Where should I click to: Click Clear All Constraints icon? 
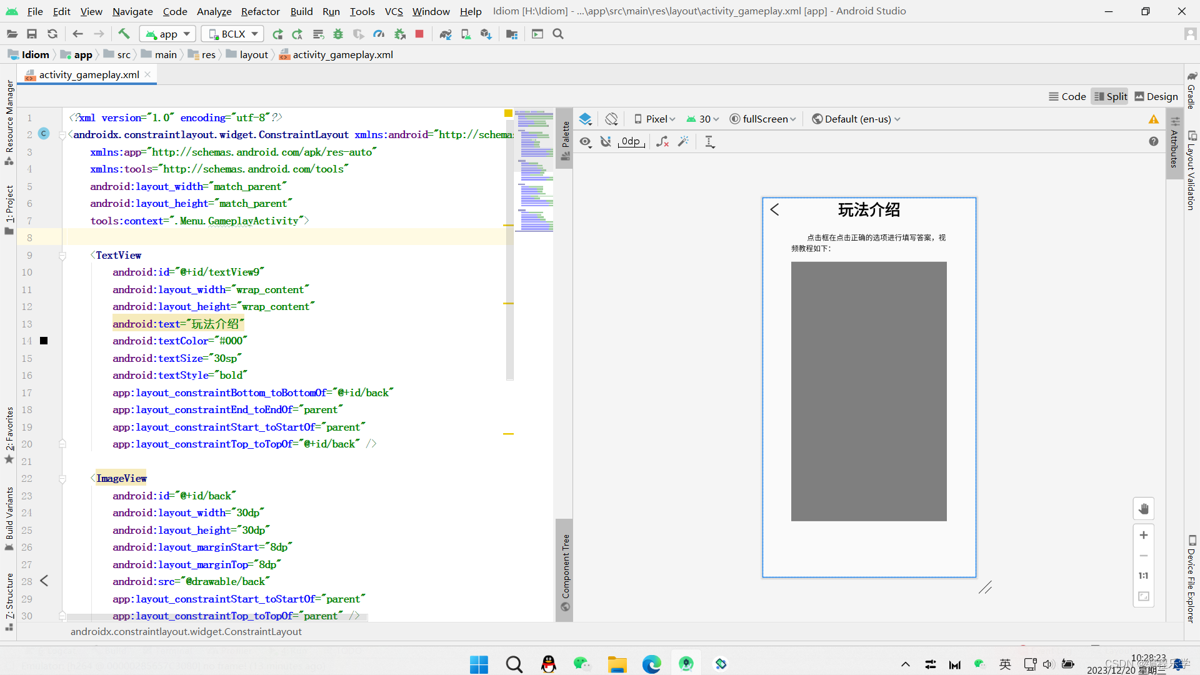pos(662,142)
